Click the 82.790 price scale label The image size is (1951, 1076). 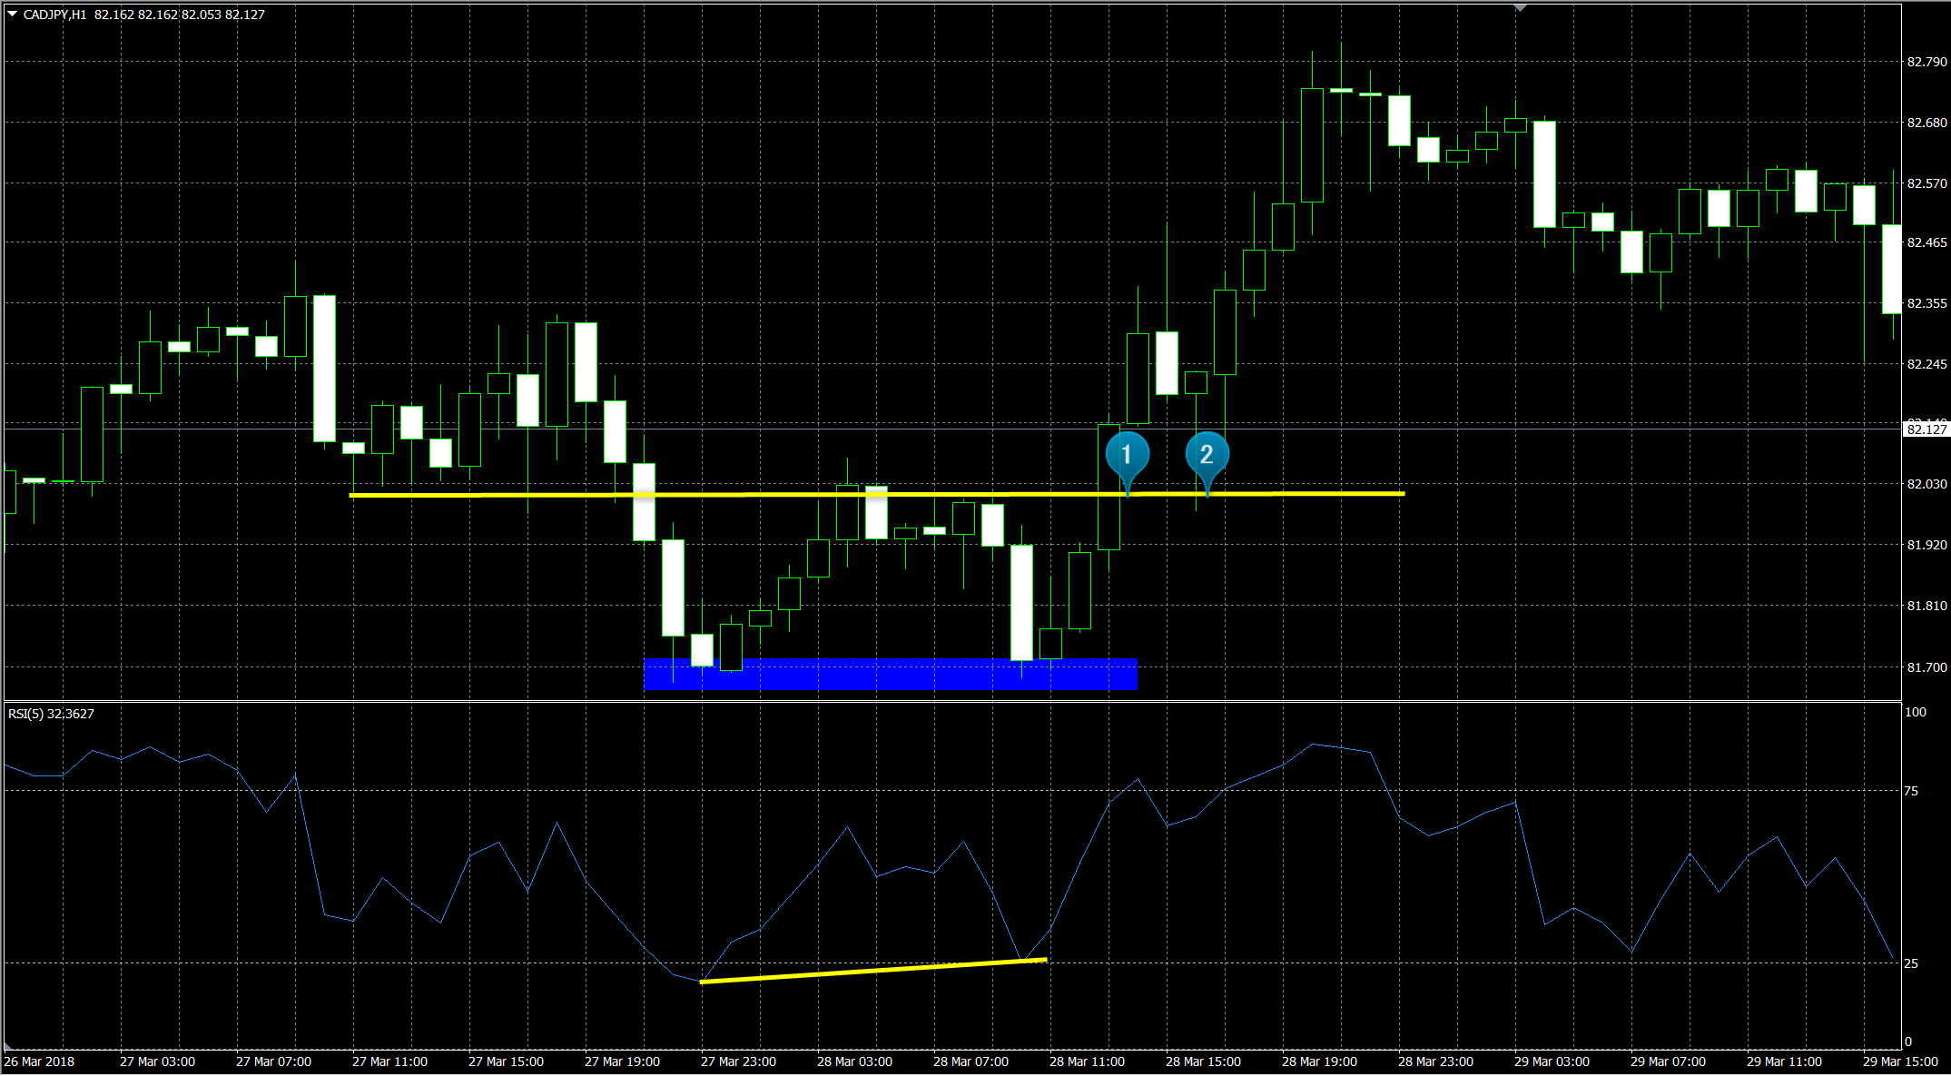(1926, 62)
